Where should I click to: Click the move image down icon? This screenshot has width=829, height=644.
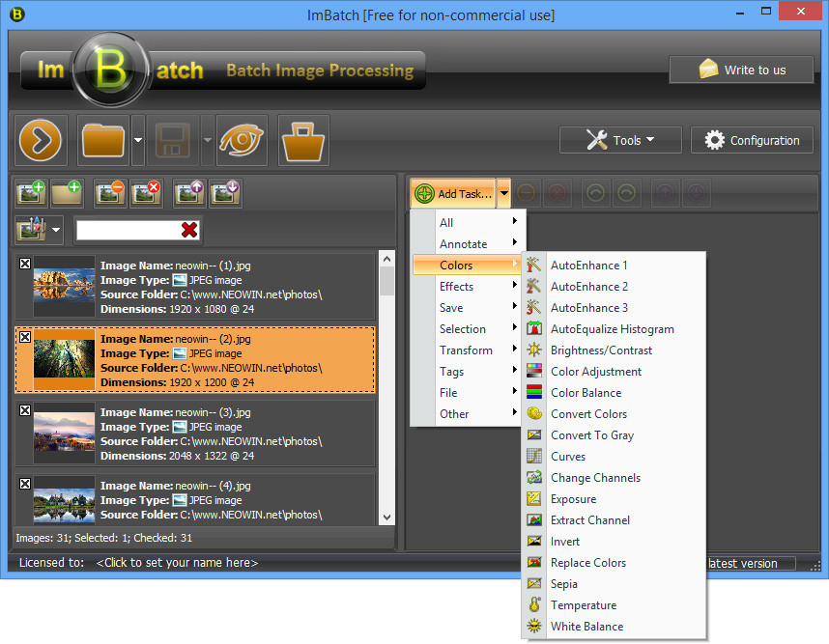pyautogui.click(x=224, y=193)
